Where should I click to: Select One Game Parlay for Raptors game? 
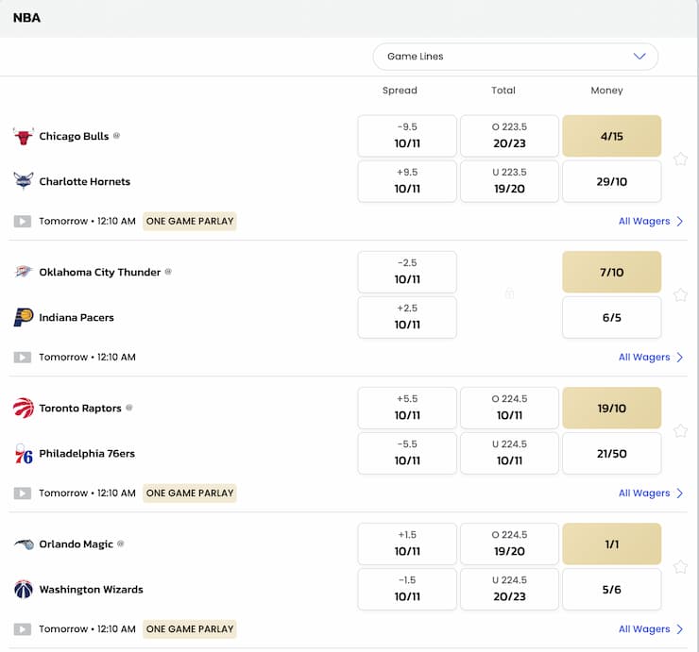click(190, 493)
